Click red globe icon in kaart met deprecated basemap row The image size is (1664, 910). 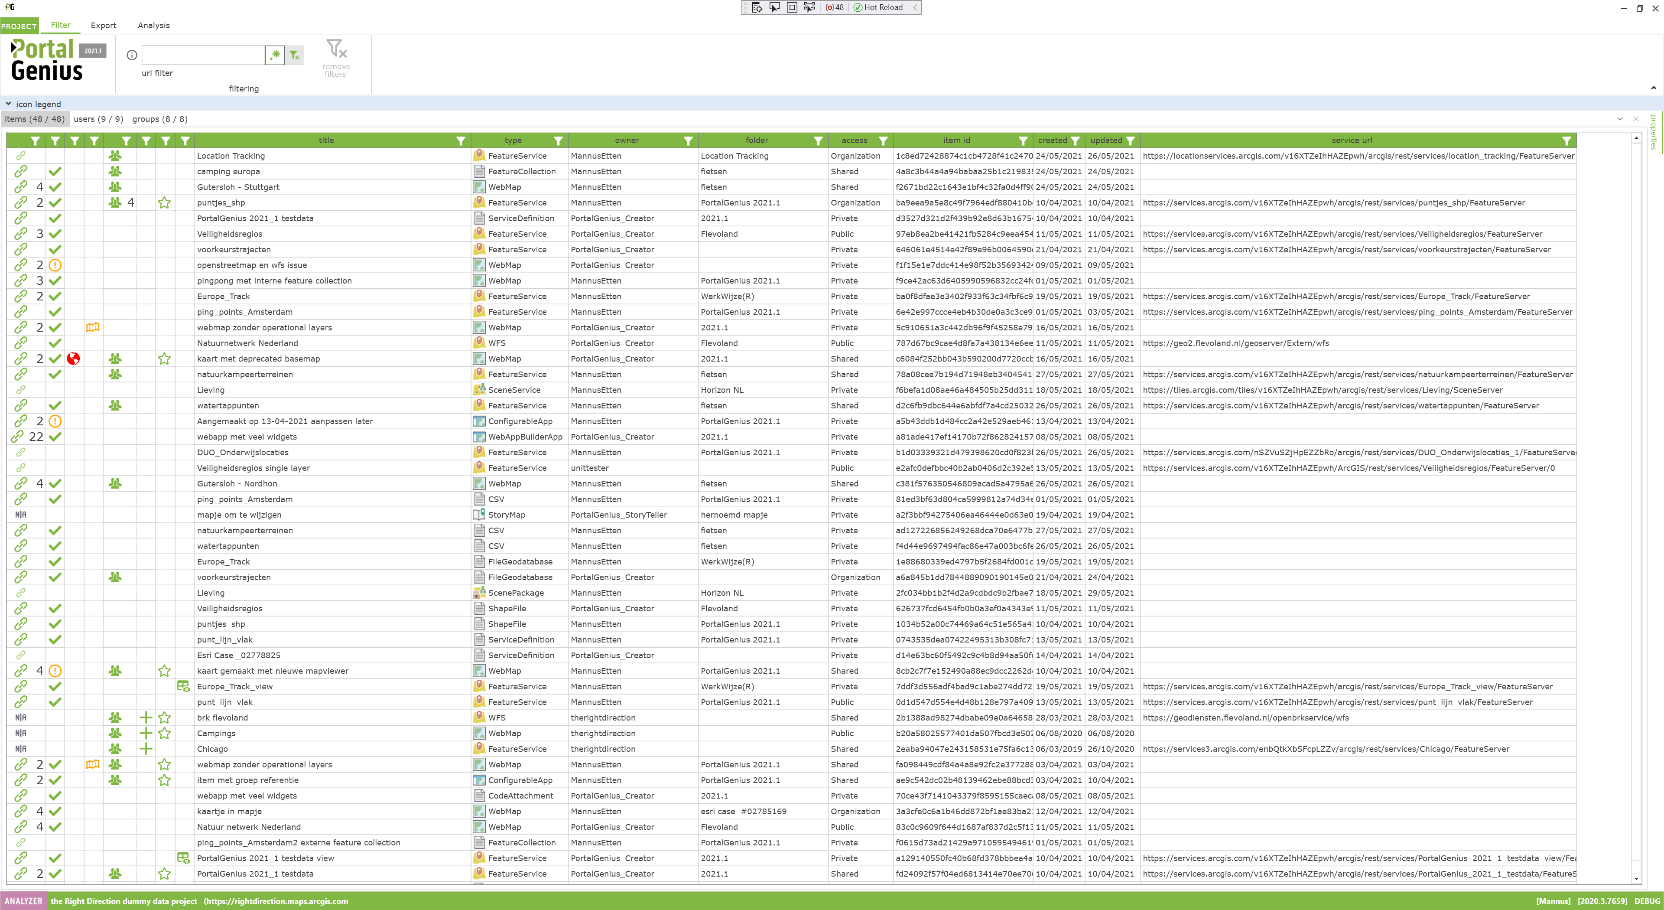tap(74, 359)
